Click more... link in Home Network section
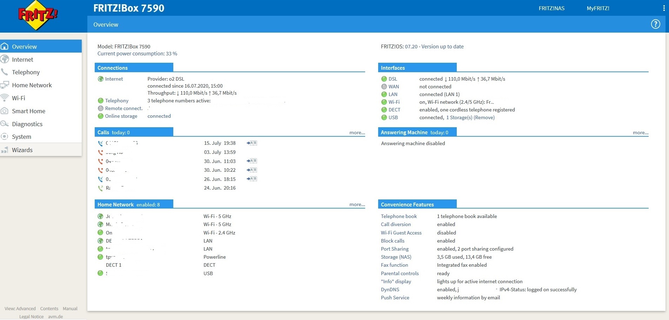This screenshot has height=320, width=669. [x=357, y=204]
